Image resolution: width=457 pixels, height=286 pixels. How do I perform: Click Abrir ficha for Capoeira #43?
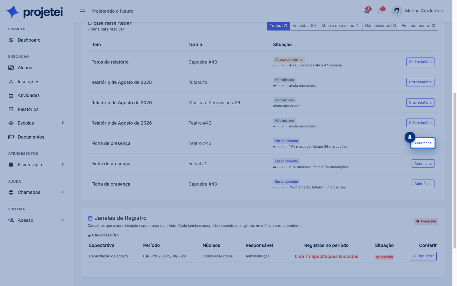click(423, 184)
